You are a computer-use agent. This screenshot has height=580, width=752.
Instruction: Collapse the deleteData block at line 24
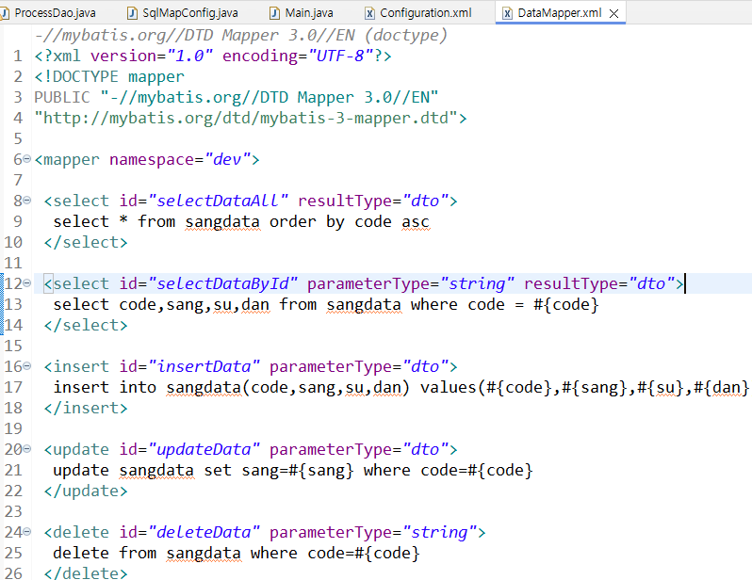click(27, 532)
